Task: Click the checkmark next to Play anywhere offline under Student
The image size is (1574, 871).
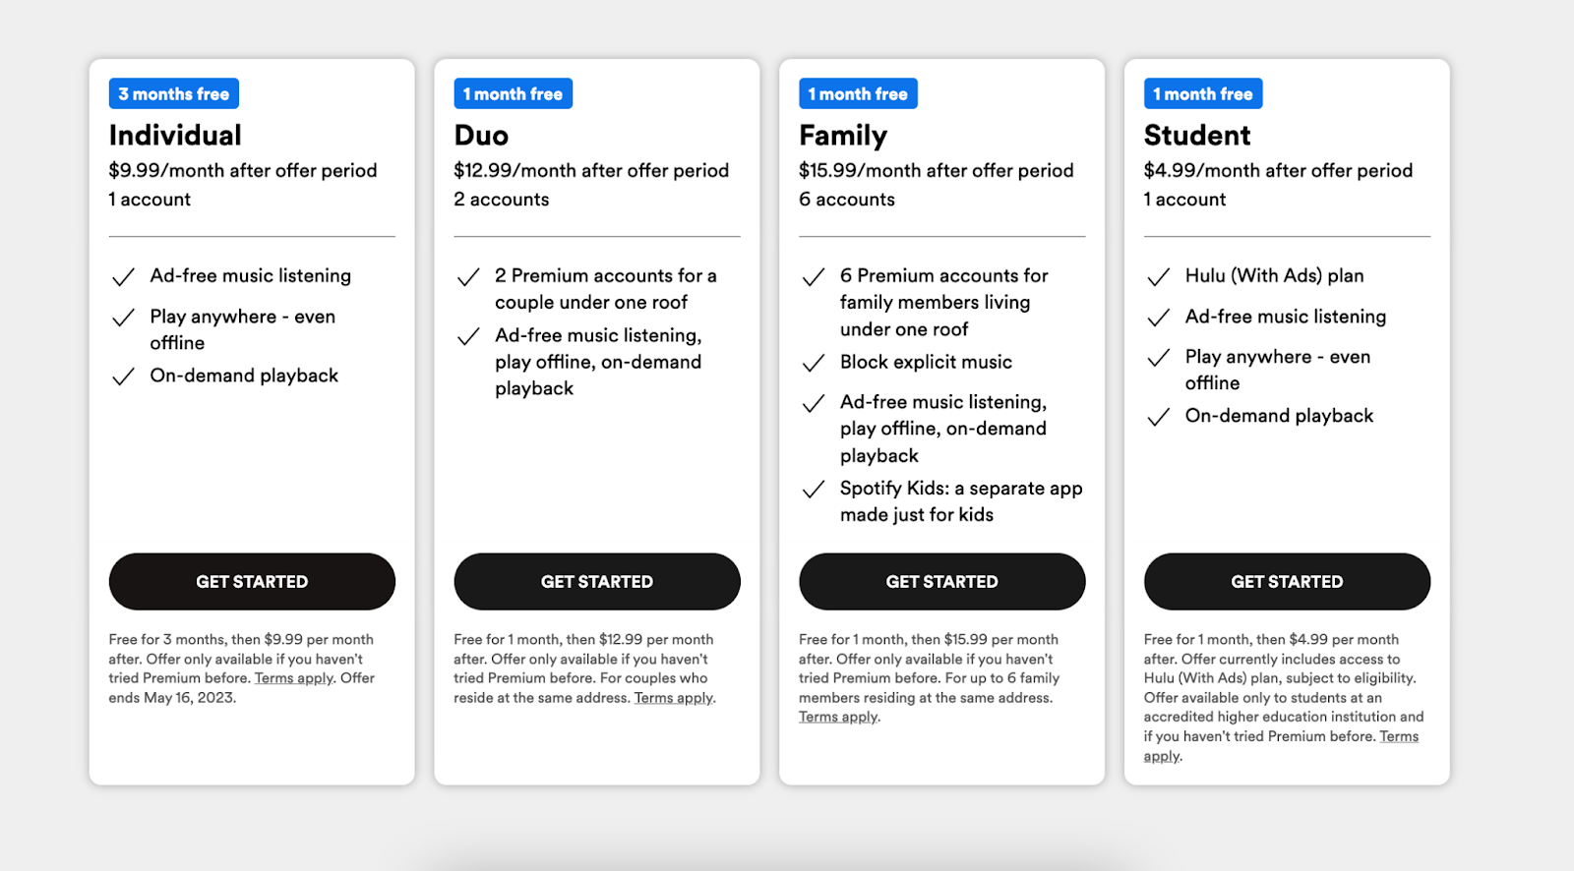Action: tap(1158, 358)
